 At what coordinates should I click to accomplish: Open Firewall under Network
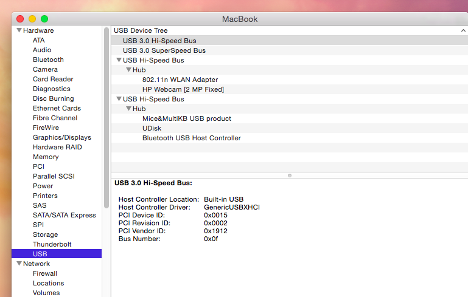45,273
